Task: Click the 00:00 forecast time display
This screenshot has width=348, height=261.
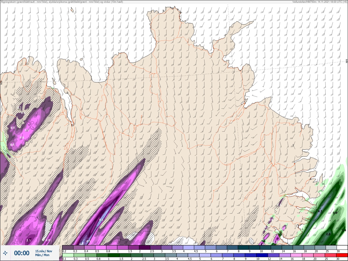Action: pos(22,253)
